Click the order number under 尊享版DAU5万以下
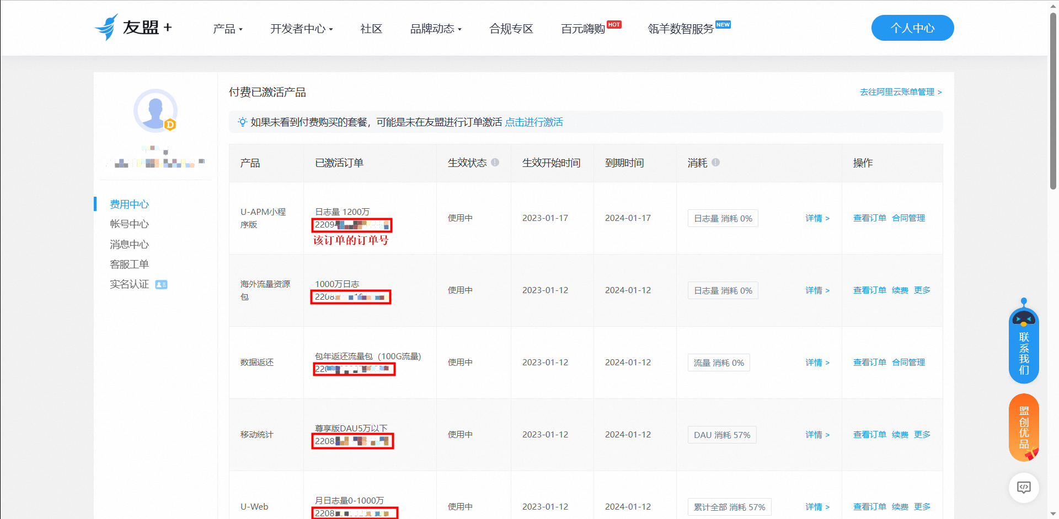Screen dimensions: 1059x519 (x=352, y=441)
